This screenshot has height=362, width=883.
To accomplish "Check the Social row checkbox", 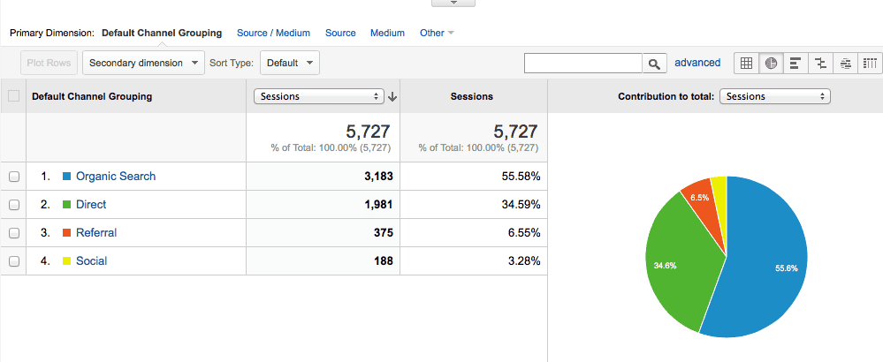I will click(14, 260).
